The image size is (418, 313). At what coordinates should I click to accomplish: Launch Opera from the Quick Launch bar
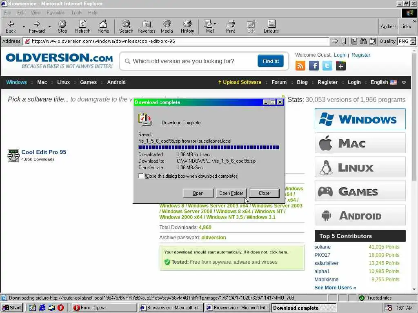pyautogui.click(x=60, y=308)
